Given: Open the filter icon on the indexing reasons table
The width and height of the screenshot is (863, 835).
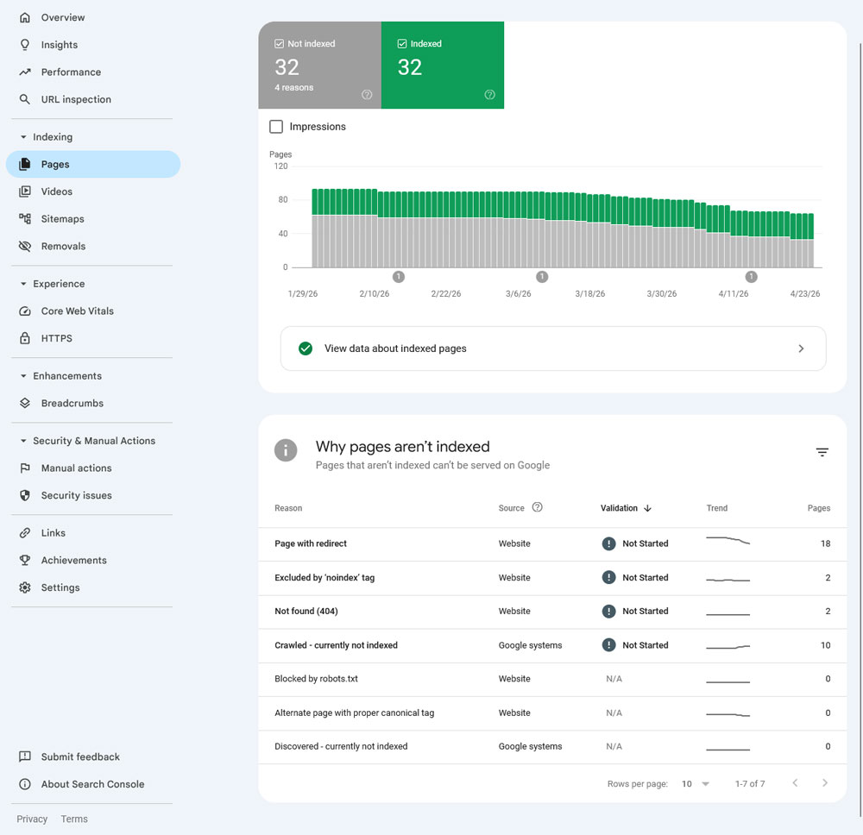Looking at the screenshot, I should click(822, 451).
